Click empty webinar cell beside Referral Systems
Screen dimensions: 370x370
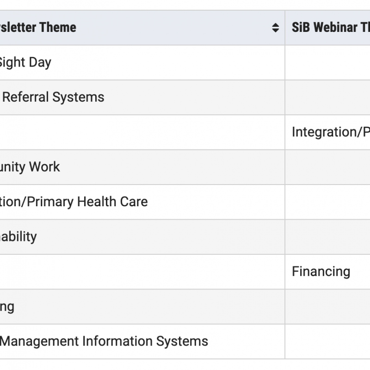coord(327,98)
